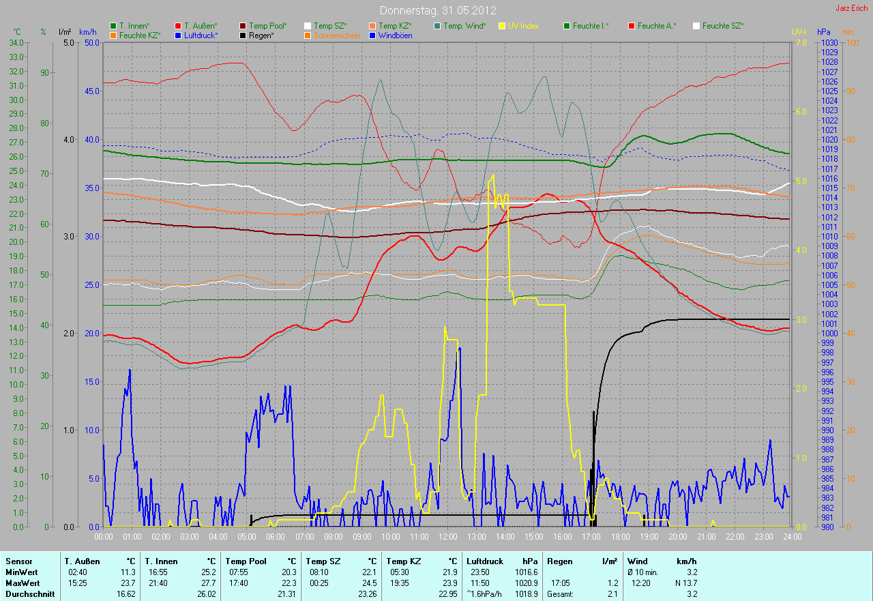This screenshot has width=873, height=601.
Task: Click the blue Luftdruck legend square
Action: click(178, 35)
